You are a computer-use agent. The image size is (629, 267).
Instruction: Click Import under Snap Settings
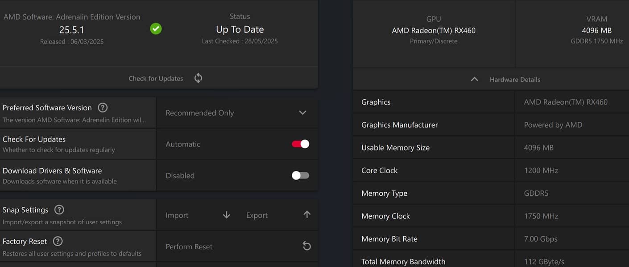[177, 215]
